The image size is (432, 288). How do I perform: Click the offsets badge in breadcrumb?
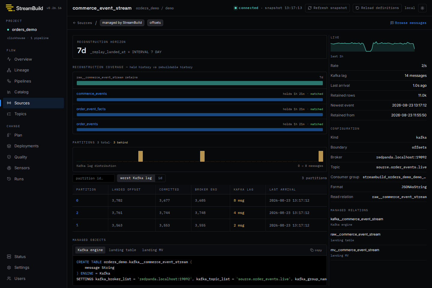click(x=155, y=23)
